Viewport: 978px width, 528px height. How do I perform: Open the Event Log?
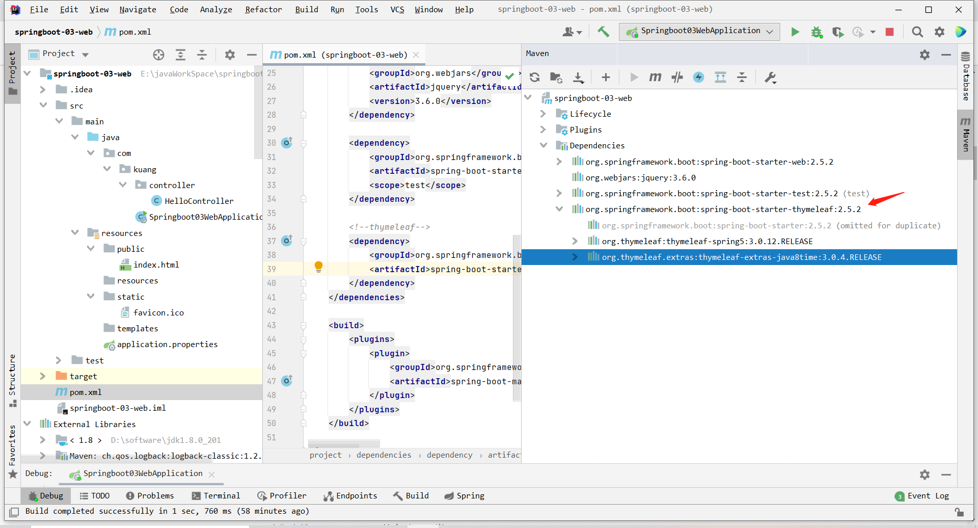[x=922, y=496]
